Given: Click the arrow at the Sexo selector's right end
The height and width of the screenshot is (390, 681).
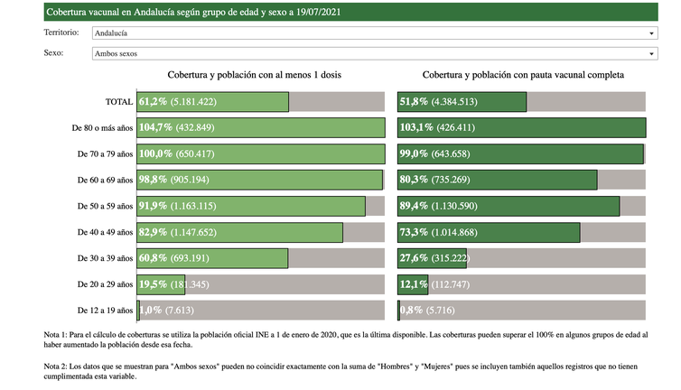Looking at the screenshot, I should click(651, 54).
